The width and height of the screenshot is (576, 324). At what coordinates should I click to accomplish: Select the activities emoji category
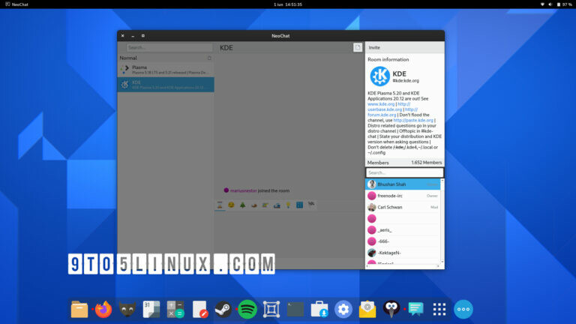[265, 205]
